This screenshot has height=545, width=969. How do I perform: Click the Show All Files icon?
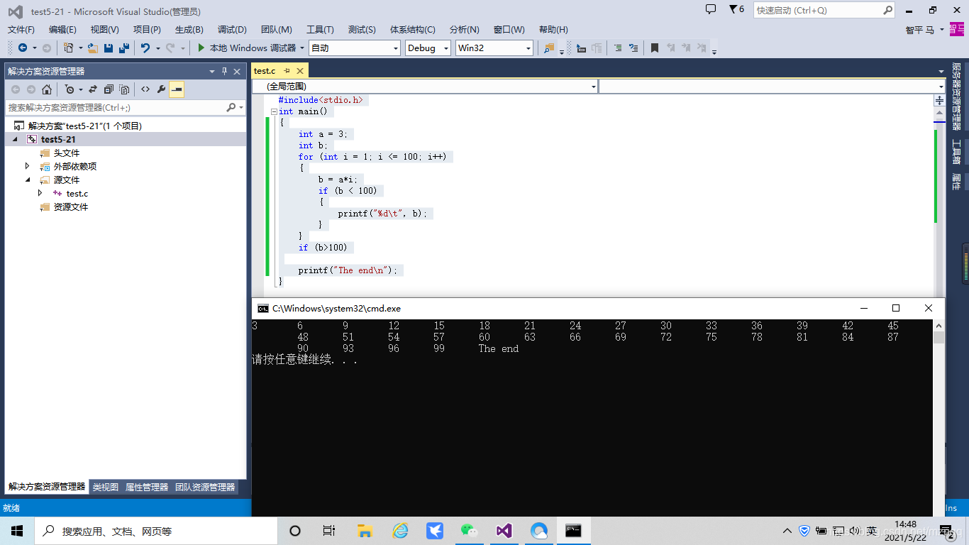coord(124,89)
